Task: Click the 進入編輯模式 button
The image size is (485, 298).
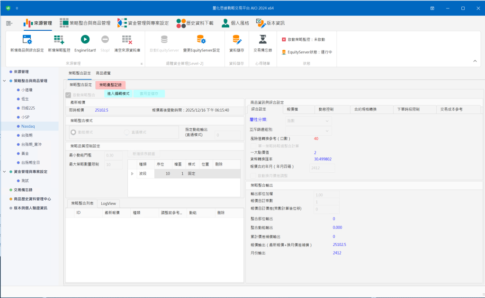Action: click(x=118, y=94)
